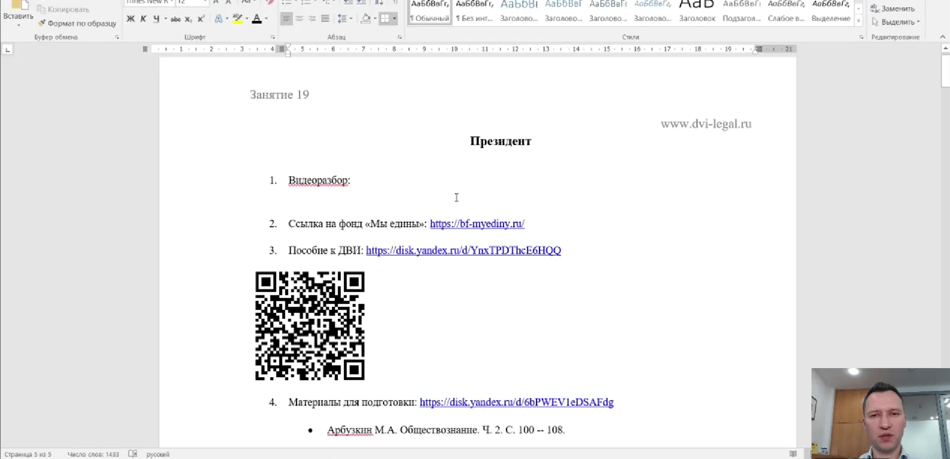Apply subscript formatting

(188, 19)
